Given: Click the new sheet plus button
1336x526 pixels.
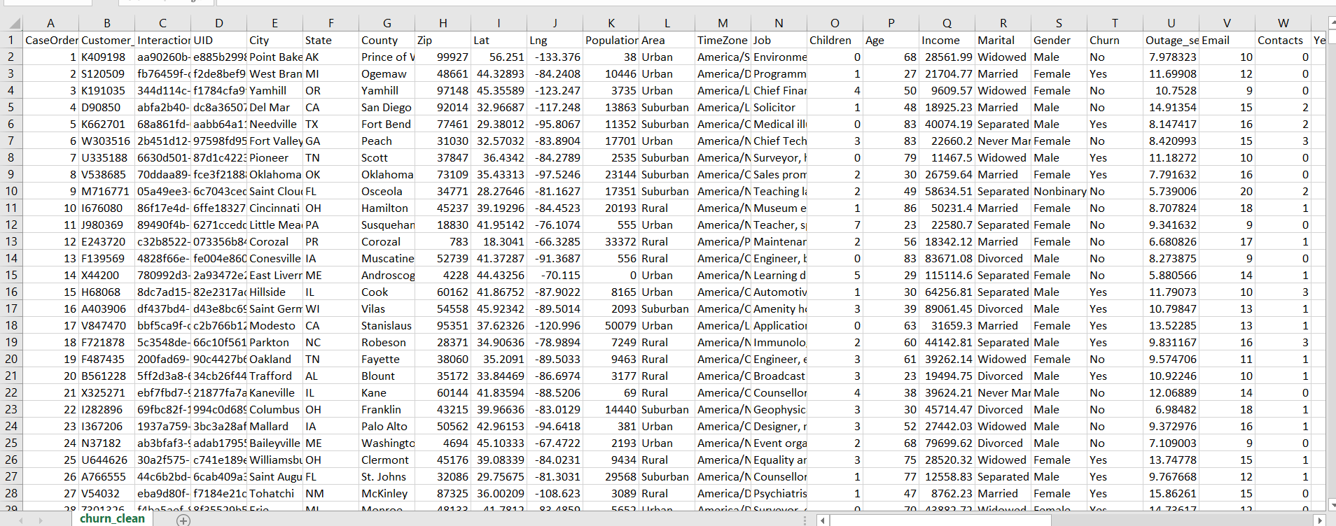Looking at the screenshot, I should (x=183, y=520).
